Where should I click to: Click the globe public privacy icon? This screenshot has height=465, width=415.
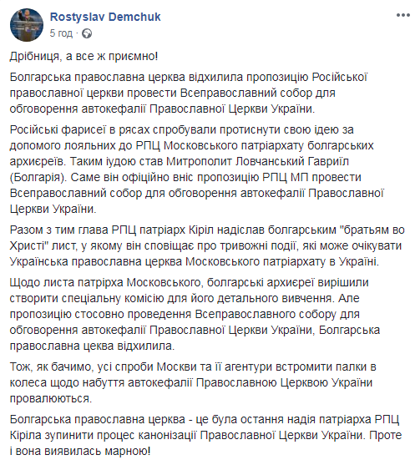[x=87, y=33]
